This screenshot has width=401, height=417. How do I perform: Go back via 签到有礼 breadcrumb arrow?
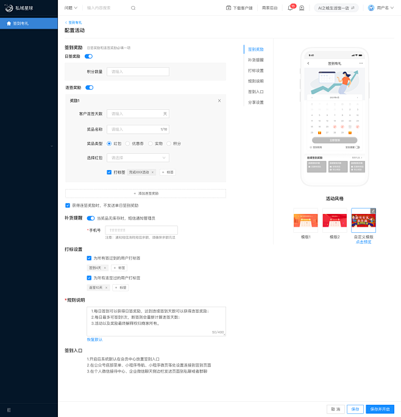point(66,23)
